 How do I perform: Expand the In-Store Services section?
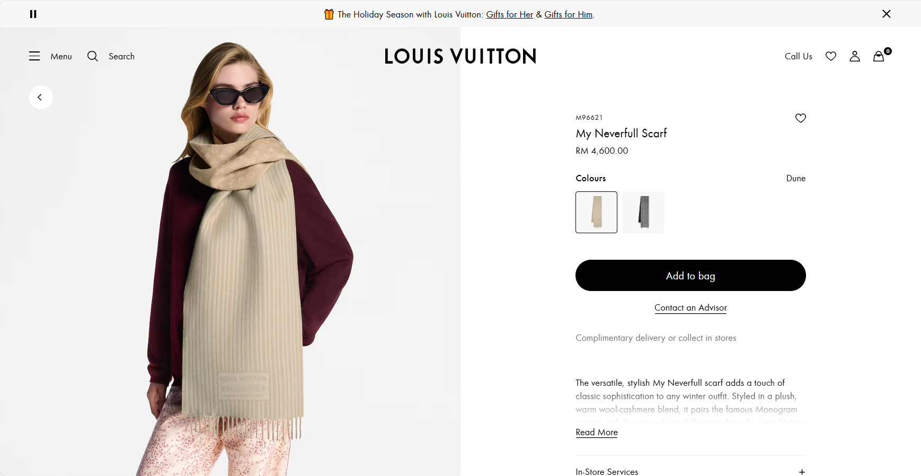607,471
